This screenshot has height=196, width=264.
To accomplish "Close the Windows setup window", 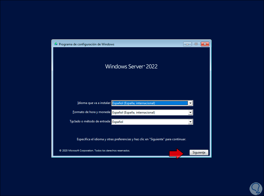I will click(205, 44).
